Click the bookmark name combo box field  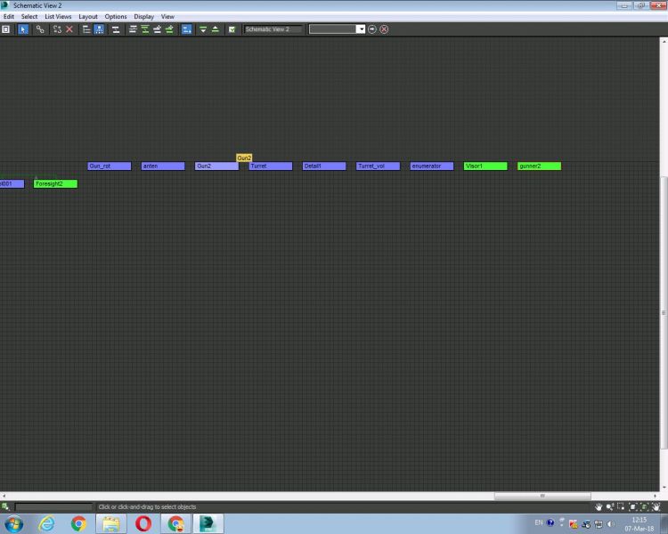point(333,29)
